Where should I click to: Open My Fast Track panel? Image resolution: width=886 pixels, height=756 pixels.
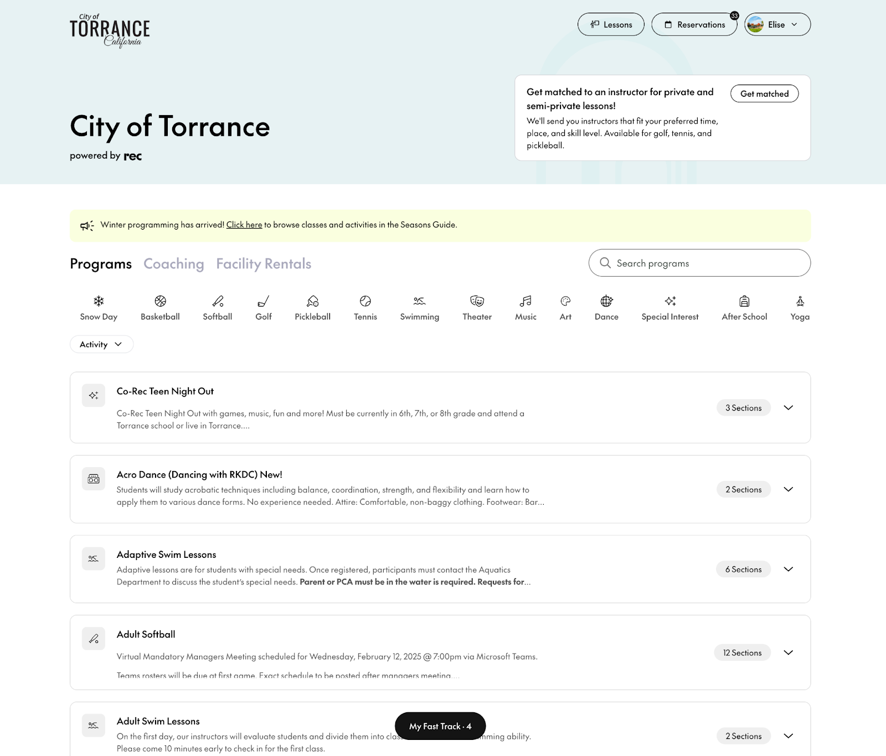click(x=440, y=726)
